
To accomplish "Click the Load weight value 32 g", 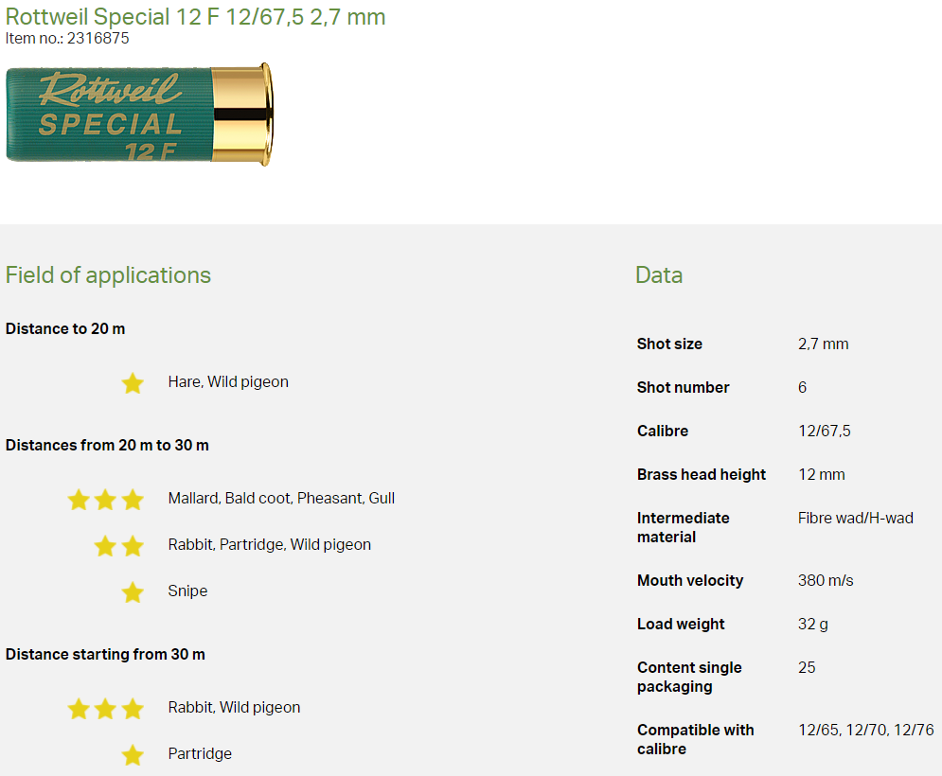I will coord(813,624).
